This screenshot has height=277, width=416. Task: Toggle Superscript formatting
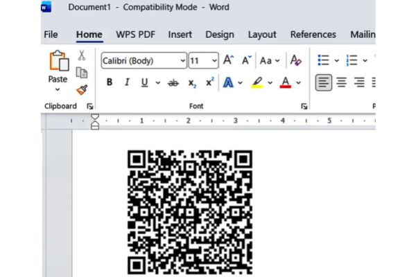(x=210, y=82)
